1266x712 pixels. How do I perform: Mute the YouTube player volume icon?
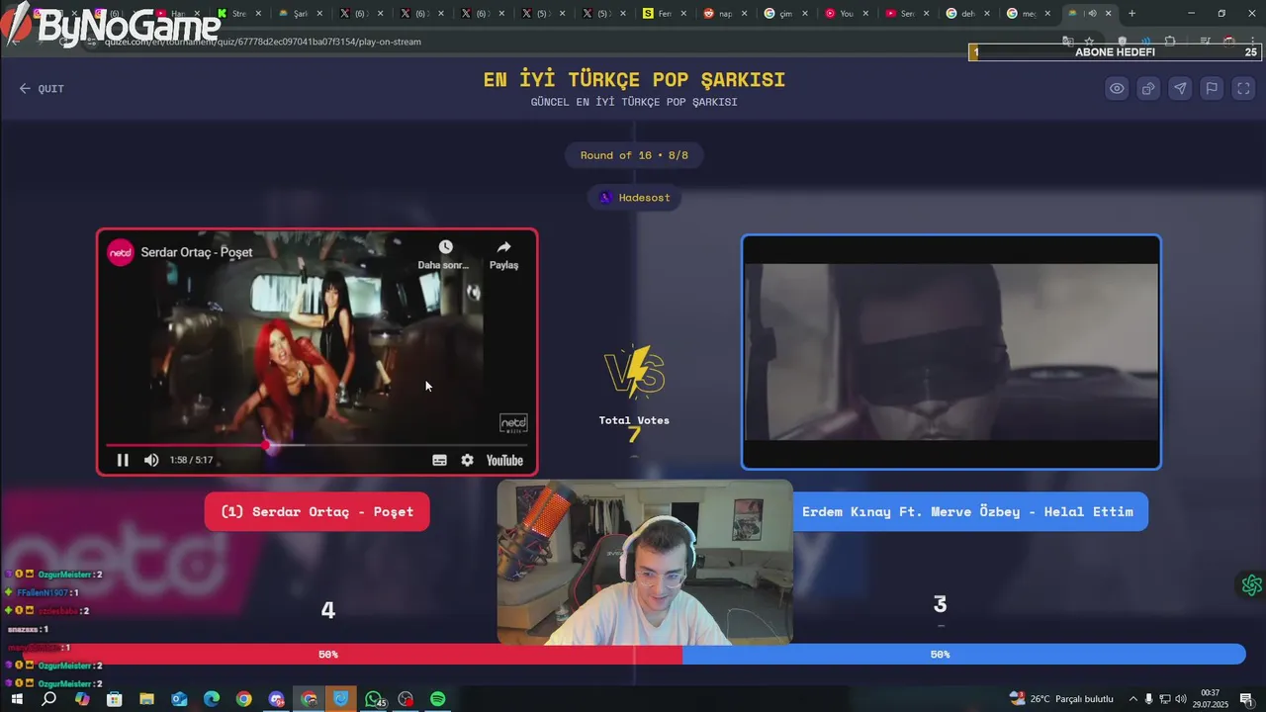151,460
